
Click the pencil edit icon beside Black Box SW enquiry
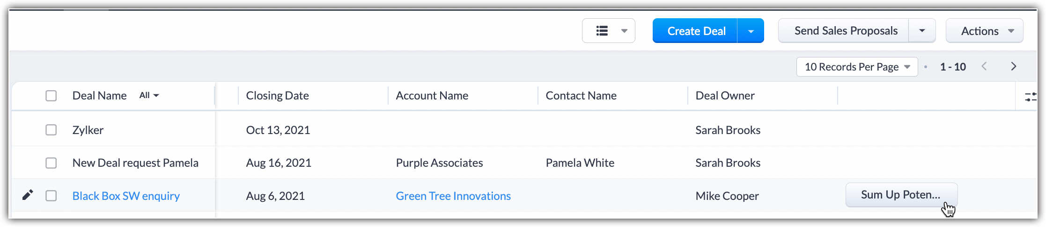[x=28, y=195]
